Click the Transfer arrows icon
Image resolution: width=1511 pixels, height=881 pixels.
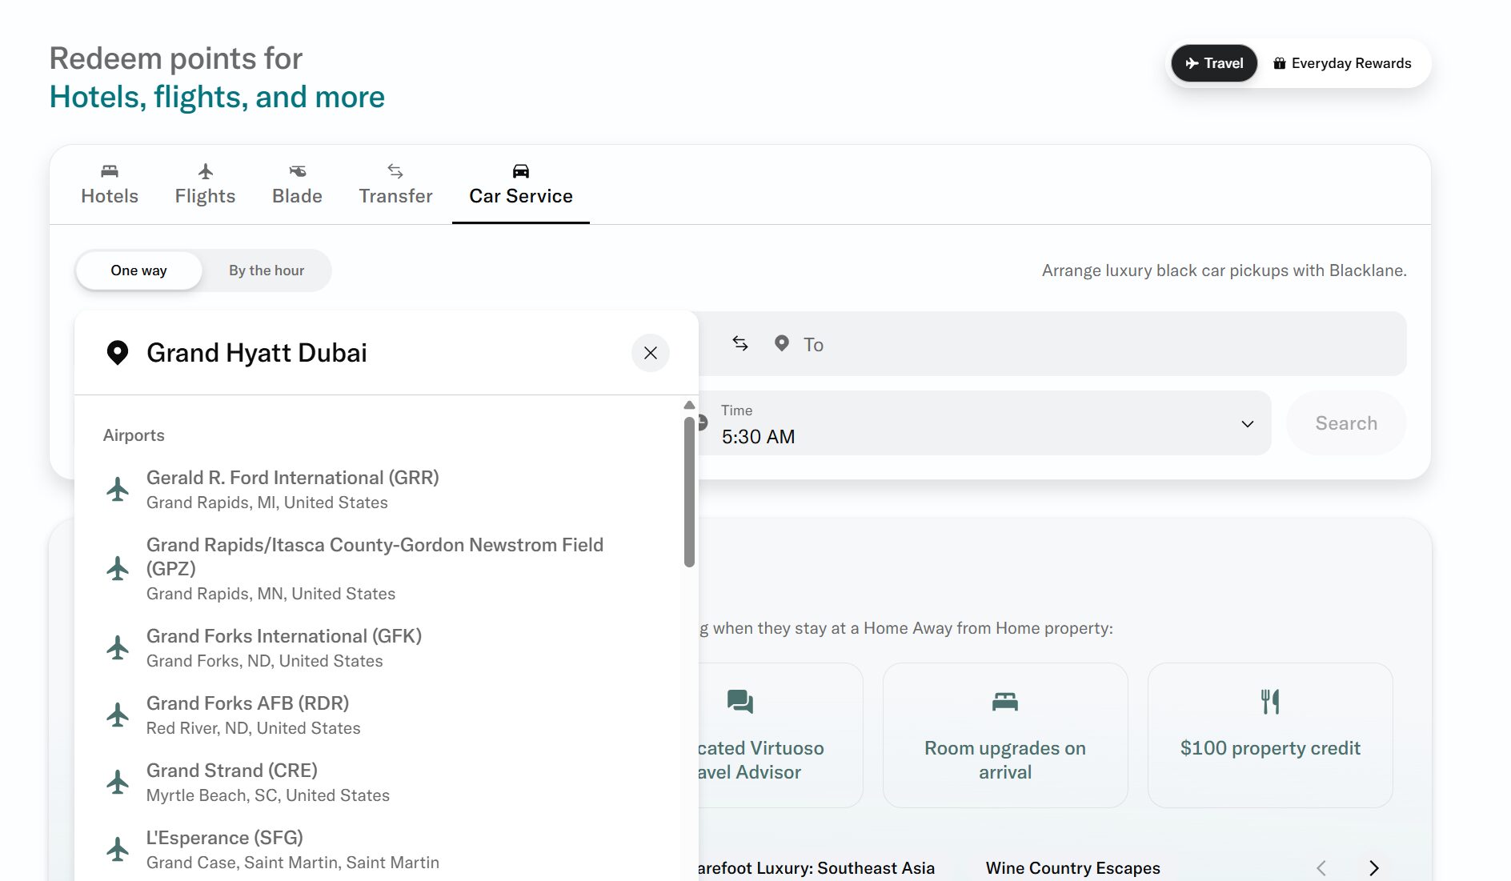coord(395,170)
